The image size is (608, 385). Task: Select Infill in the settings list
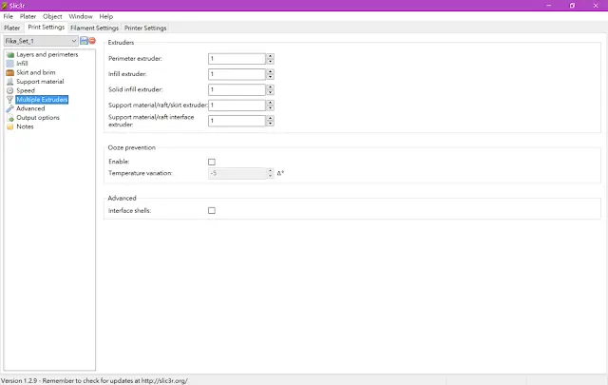22,64
